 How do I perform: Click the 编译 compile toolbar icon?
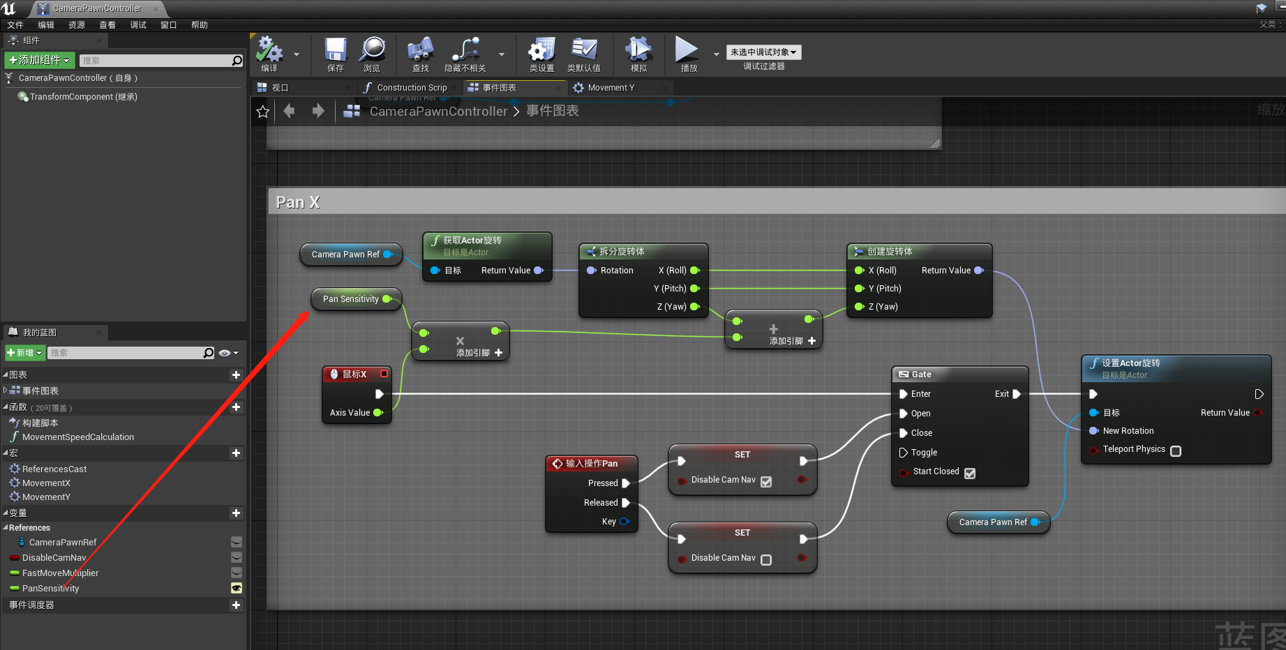click(x=269, y=52)
